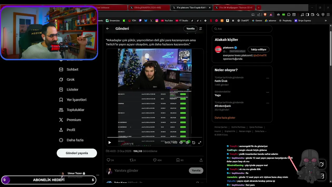Open the Instagram bookmark icon
Image resolution: width=332 pixels, height=187 pixels.
pos(157,21)
